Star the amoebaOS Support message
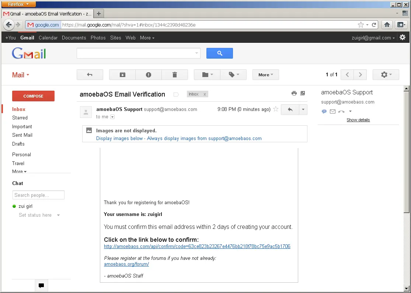This screenshot has width=411, height=293. coord(275,109)
